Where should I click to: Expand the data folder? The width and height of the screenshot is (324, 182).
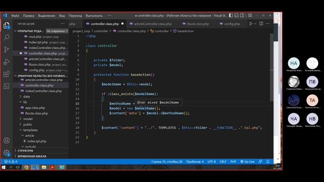click(41, 97)
